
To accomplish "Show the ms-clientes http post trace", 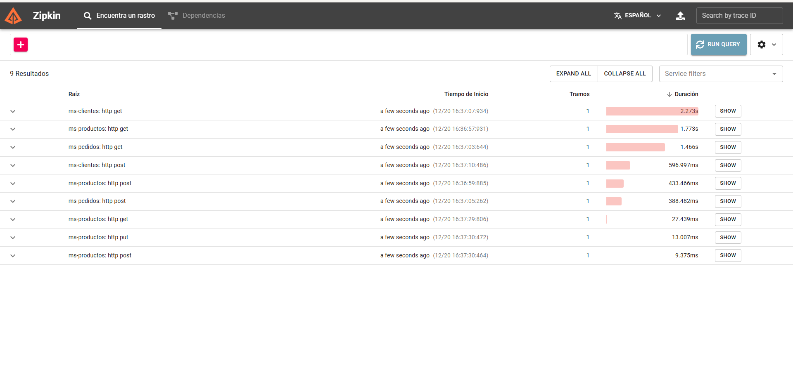I will tap(728, 165).
